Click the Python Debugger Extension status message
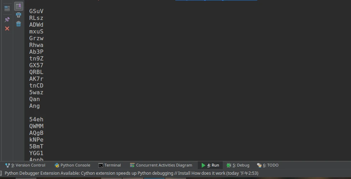Viewport: 351px width, 179px height. tap(131, 173)
